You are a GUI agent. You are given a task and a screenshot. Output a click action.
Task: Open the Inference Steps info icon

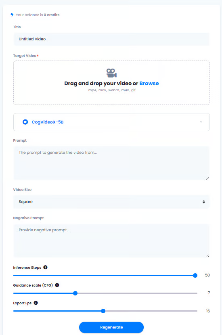[x=45, y=267]
